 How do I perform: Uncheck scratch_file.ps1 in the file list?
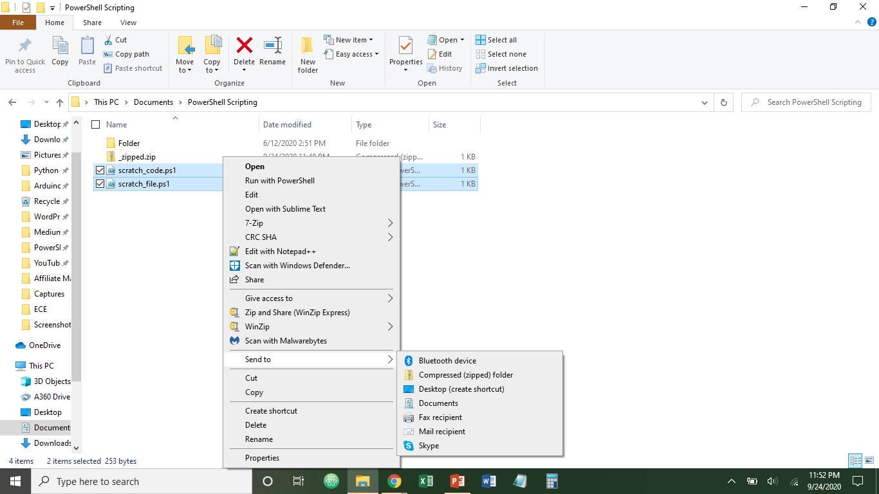point(100,183)
